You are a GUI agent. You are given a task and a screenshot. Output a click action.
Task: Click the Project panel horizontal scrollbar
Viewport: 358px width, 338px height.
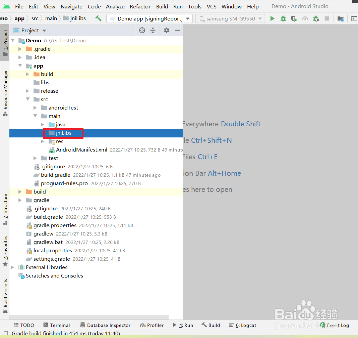tap(89, 317)
